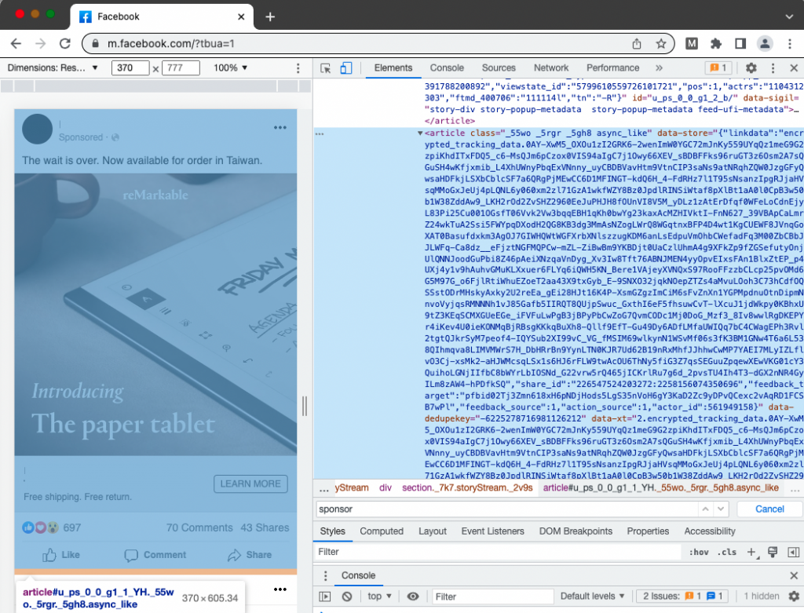Open a new browser tab
The width and height of the screenshot is (804, 613).
point(270,17)
